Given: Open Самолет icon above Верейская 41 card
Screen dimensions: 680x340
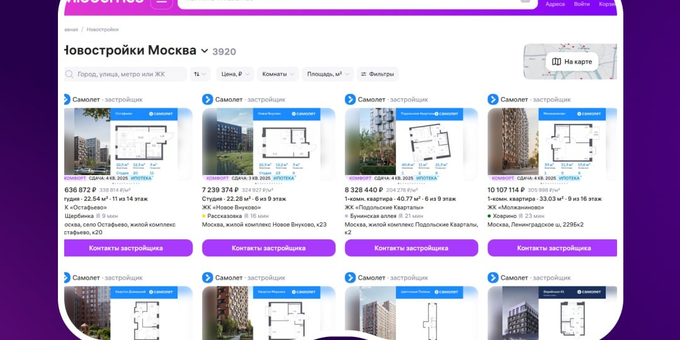Looking at the screenshot, I should point(493,278).
